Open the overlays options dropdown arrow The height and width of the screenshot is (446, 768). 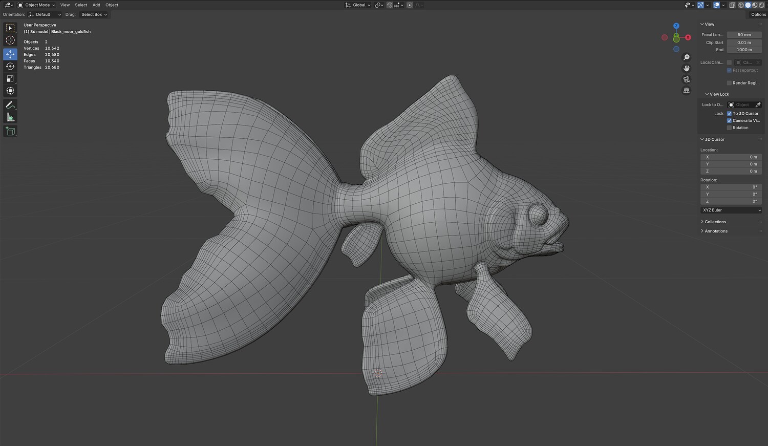pyautogui.click(x=723, y=5)
